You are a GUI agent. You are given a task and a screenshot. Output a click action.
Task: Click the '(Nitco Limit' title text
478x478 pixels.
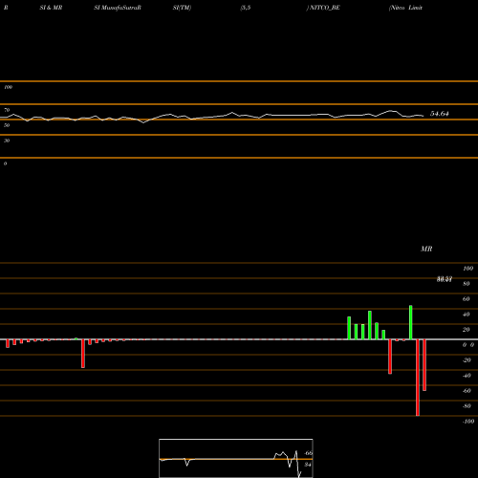click(x=405, y=8)
